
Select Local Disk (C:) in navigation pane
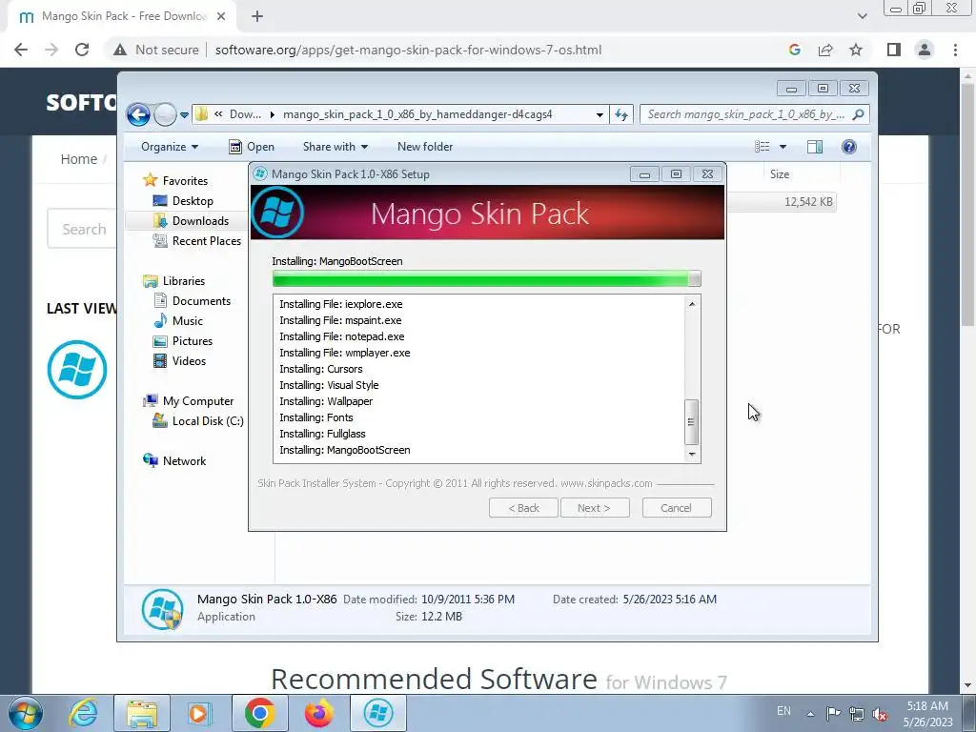[207, 421]
